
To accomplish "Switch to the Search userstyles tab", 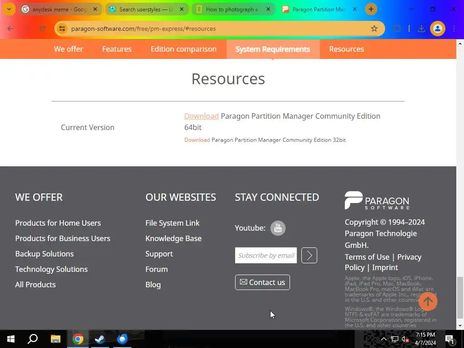I will [x=146, y=9].
